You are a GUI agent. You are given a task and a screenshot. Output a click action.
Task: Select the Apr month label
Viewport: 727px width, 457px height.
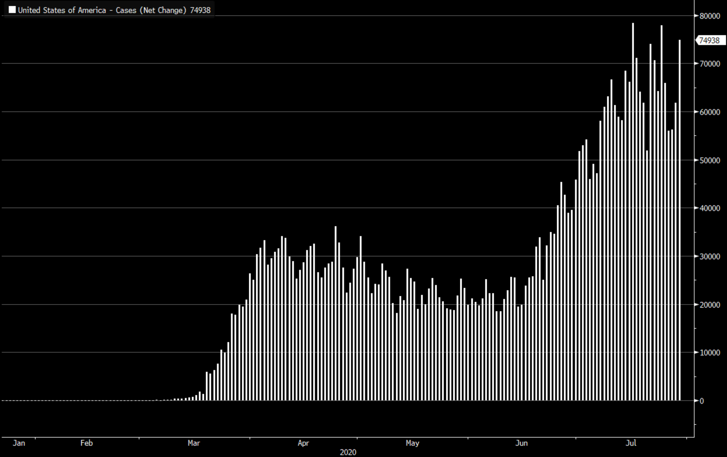[x=303, y=443]
